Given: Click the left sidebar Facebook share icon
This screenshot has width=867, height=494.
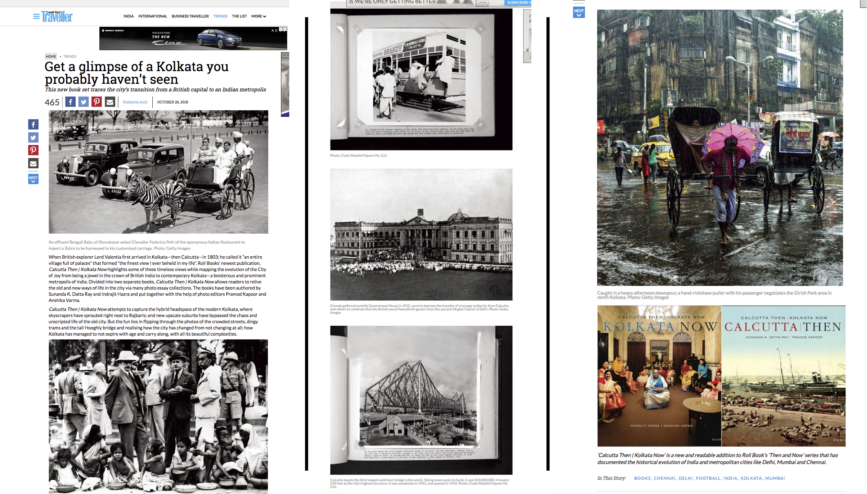Looking at the screenshot, I should 33,124.
